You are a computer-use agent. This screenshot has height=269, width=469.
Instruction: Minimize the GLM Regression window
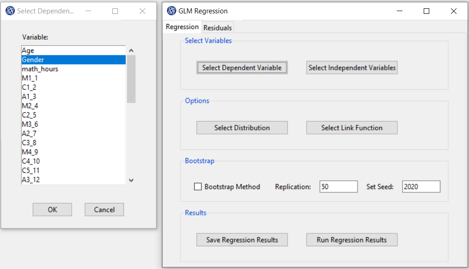click(x=400, y=11)
